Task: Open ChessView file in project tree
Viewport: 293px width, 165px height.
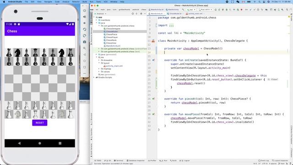Action: point(111,43)
